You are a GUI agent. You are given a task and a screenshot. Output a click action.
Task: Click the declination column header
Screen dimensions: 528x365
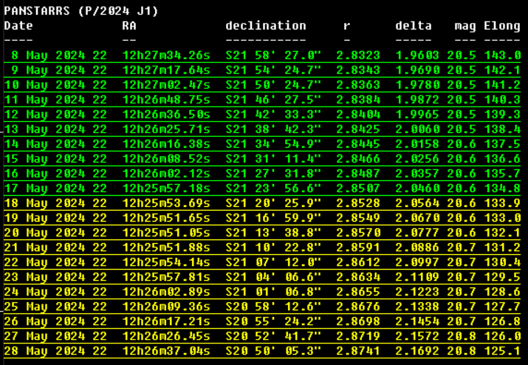point(266,26)
